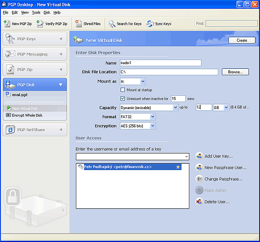Click the disk Name text field
The image size is (260, 242).
(160, 63)
